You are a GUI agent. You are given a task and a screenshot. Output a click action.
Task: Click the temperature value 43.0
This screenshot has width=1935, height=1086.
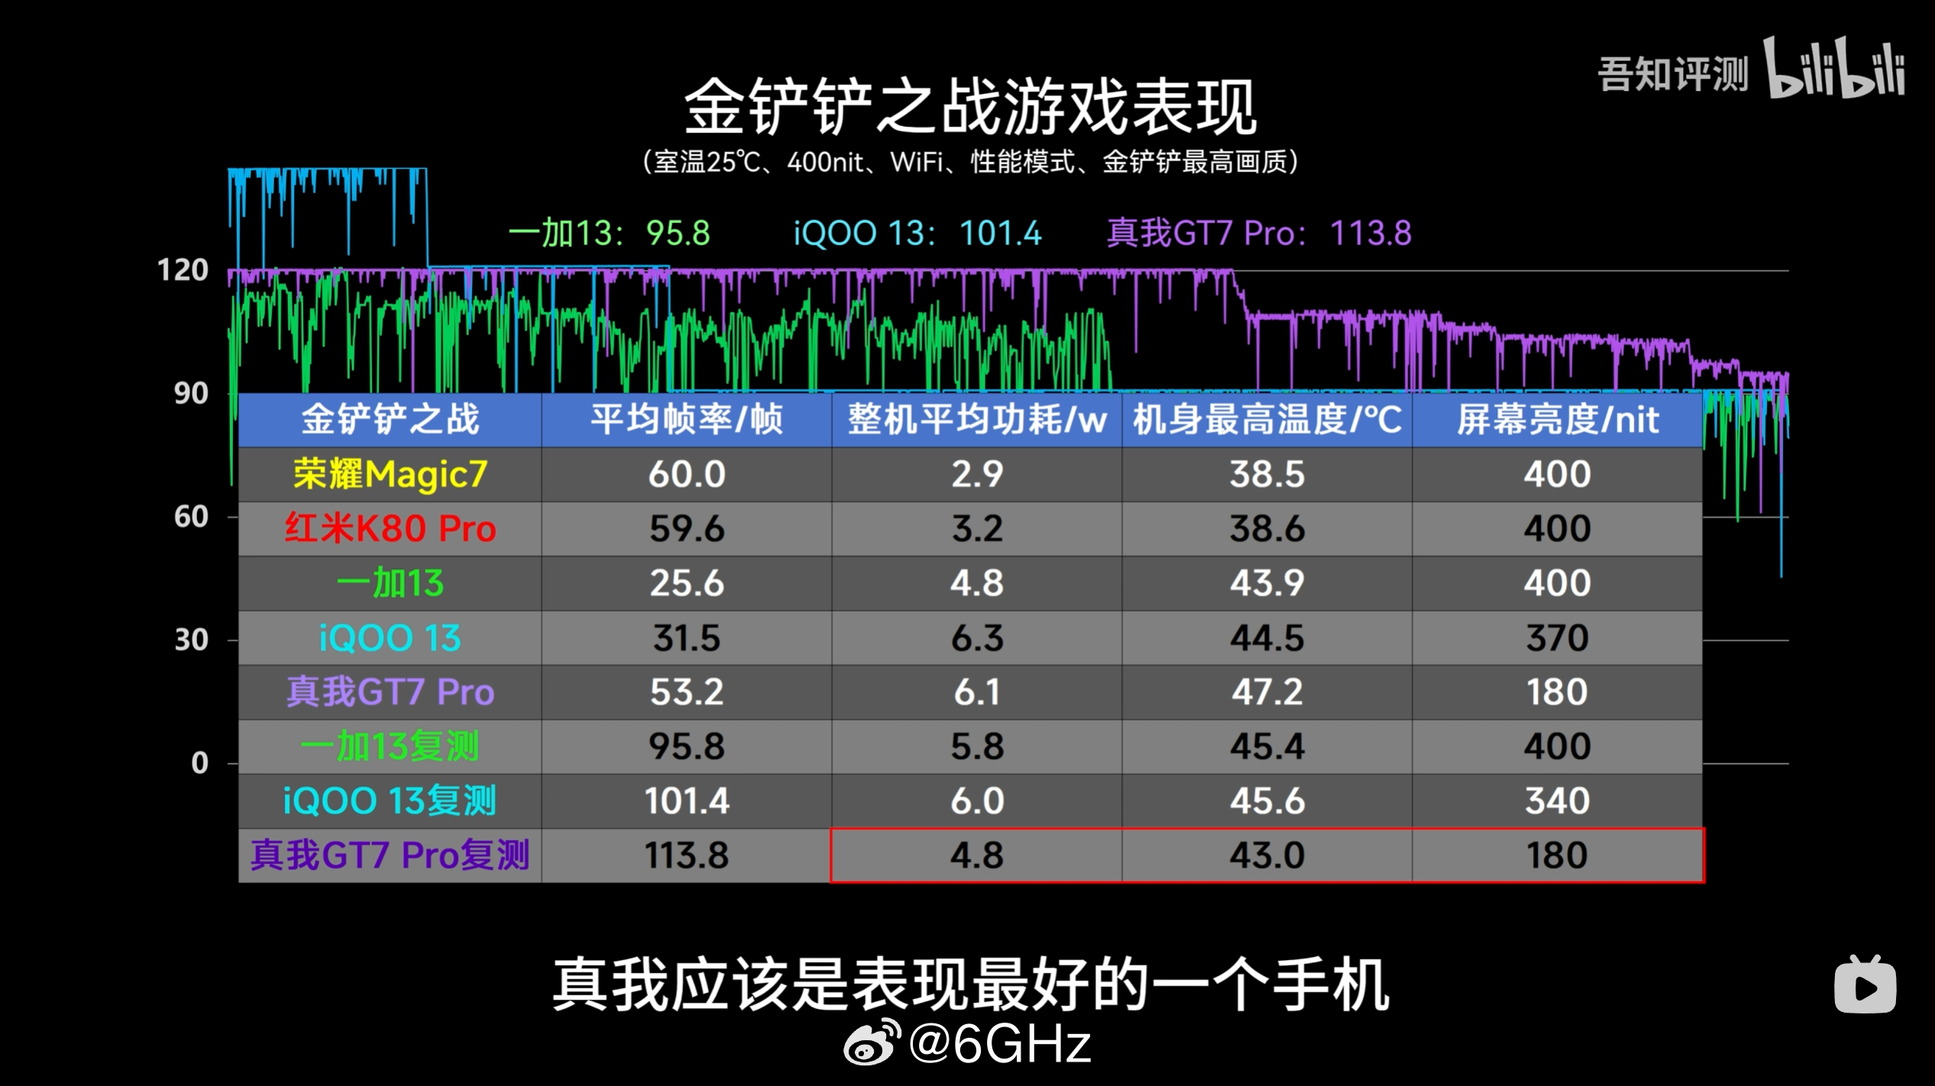coord(1267,855)
